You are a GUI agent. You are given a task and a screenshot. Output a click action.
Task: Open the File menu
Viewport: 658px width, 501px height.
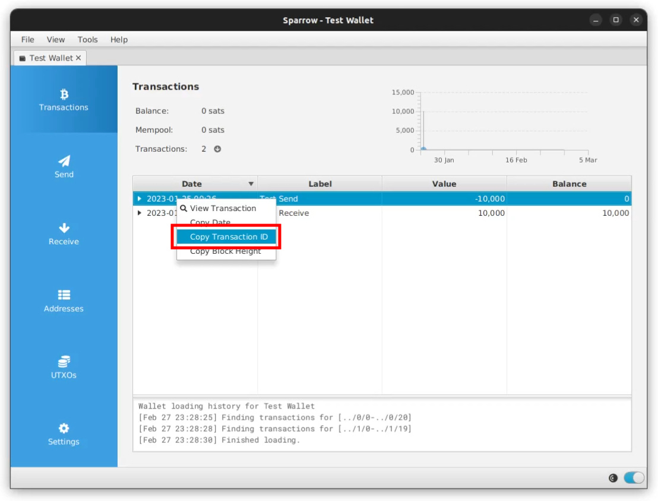[x=28, y=39]
